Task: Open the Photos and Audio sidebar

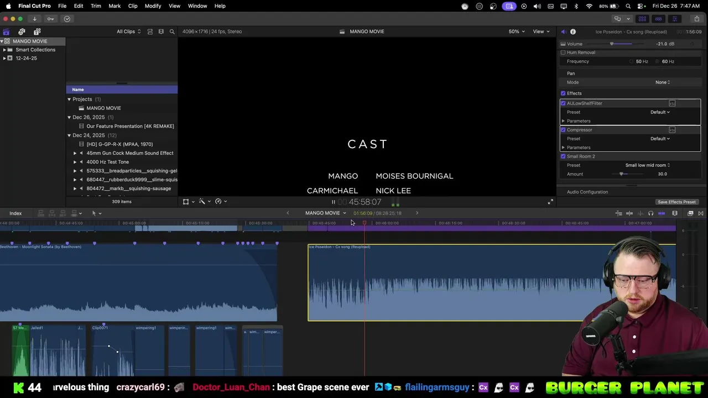Action: point(22,32)
